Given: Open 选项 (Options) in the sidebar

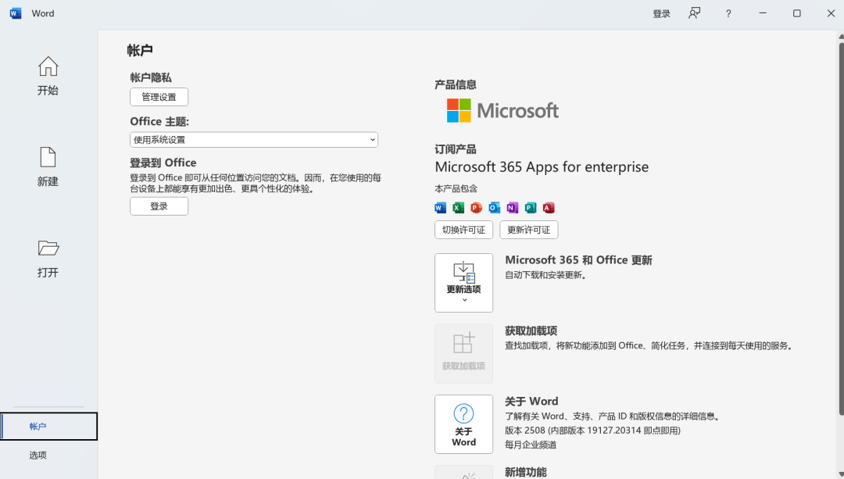Looking at the screenshot, I should point(38,455).
